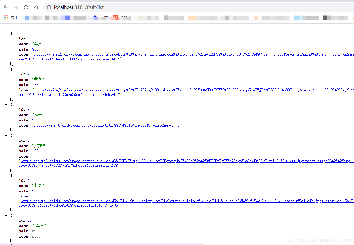Open the img0.baidu.com icon link for 橘子
Image resolution: width=354 pixels, height=245 pixels.
click(108, 125)
